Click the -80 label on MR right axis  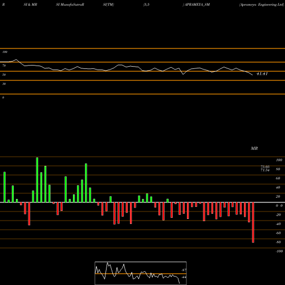click(278, 242)
